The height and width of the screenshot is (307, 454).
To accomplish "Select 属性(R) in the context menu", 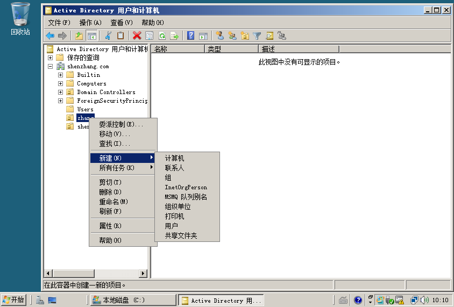I will 110,226.
